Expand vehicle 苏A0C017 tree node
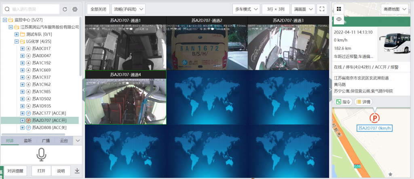Image resolution: width=414 pixels, height=179 pixels. coord(23,49)
